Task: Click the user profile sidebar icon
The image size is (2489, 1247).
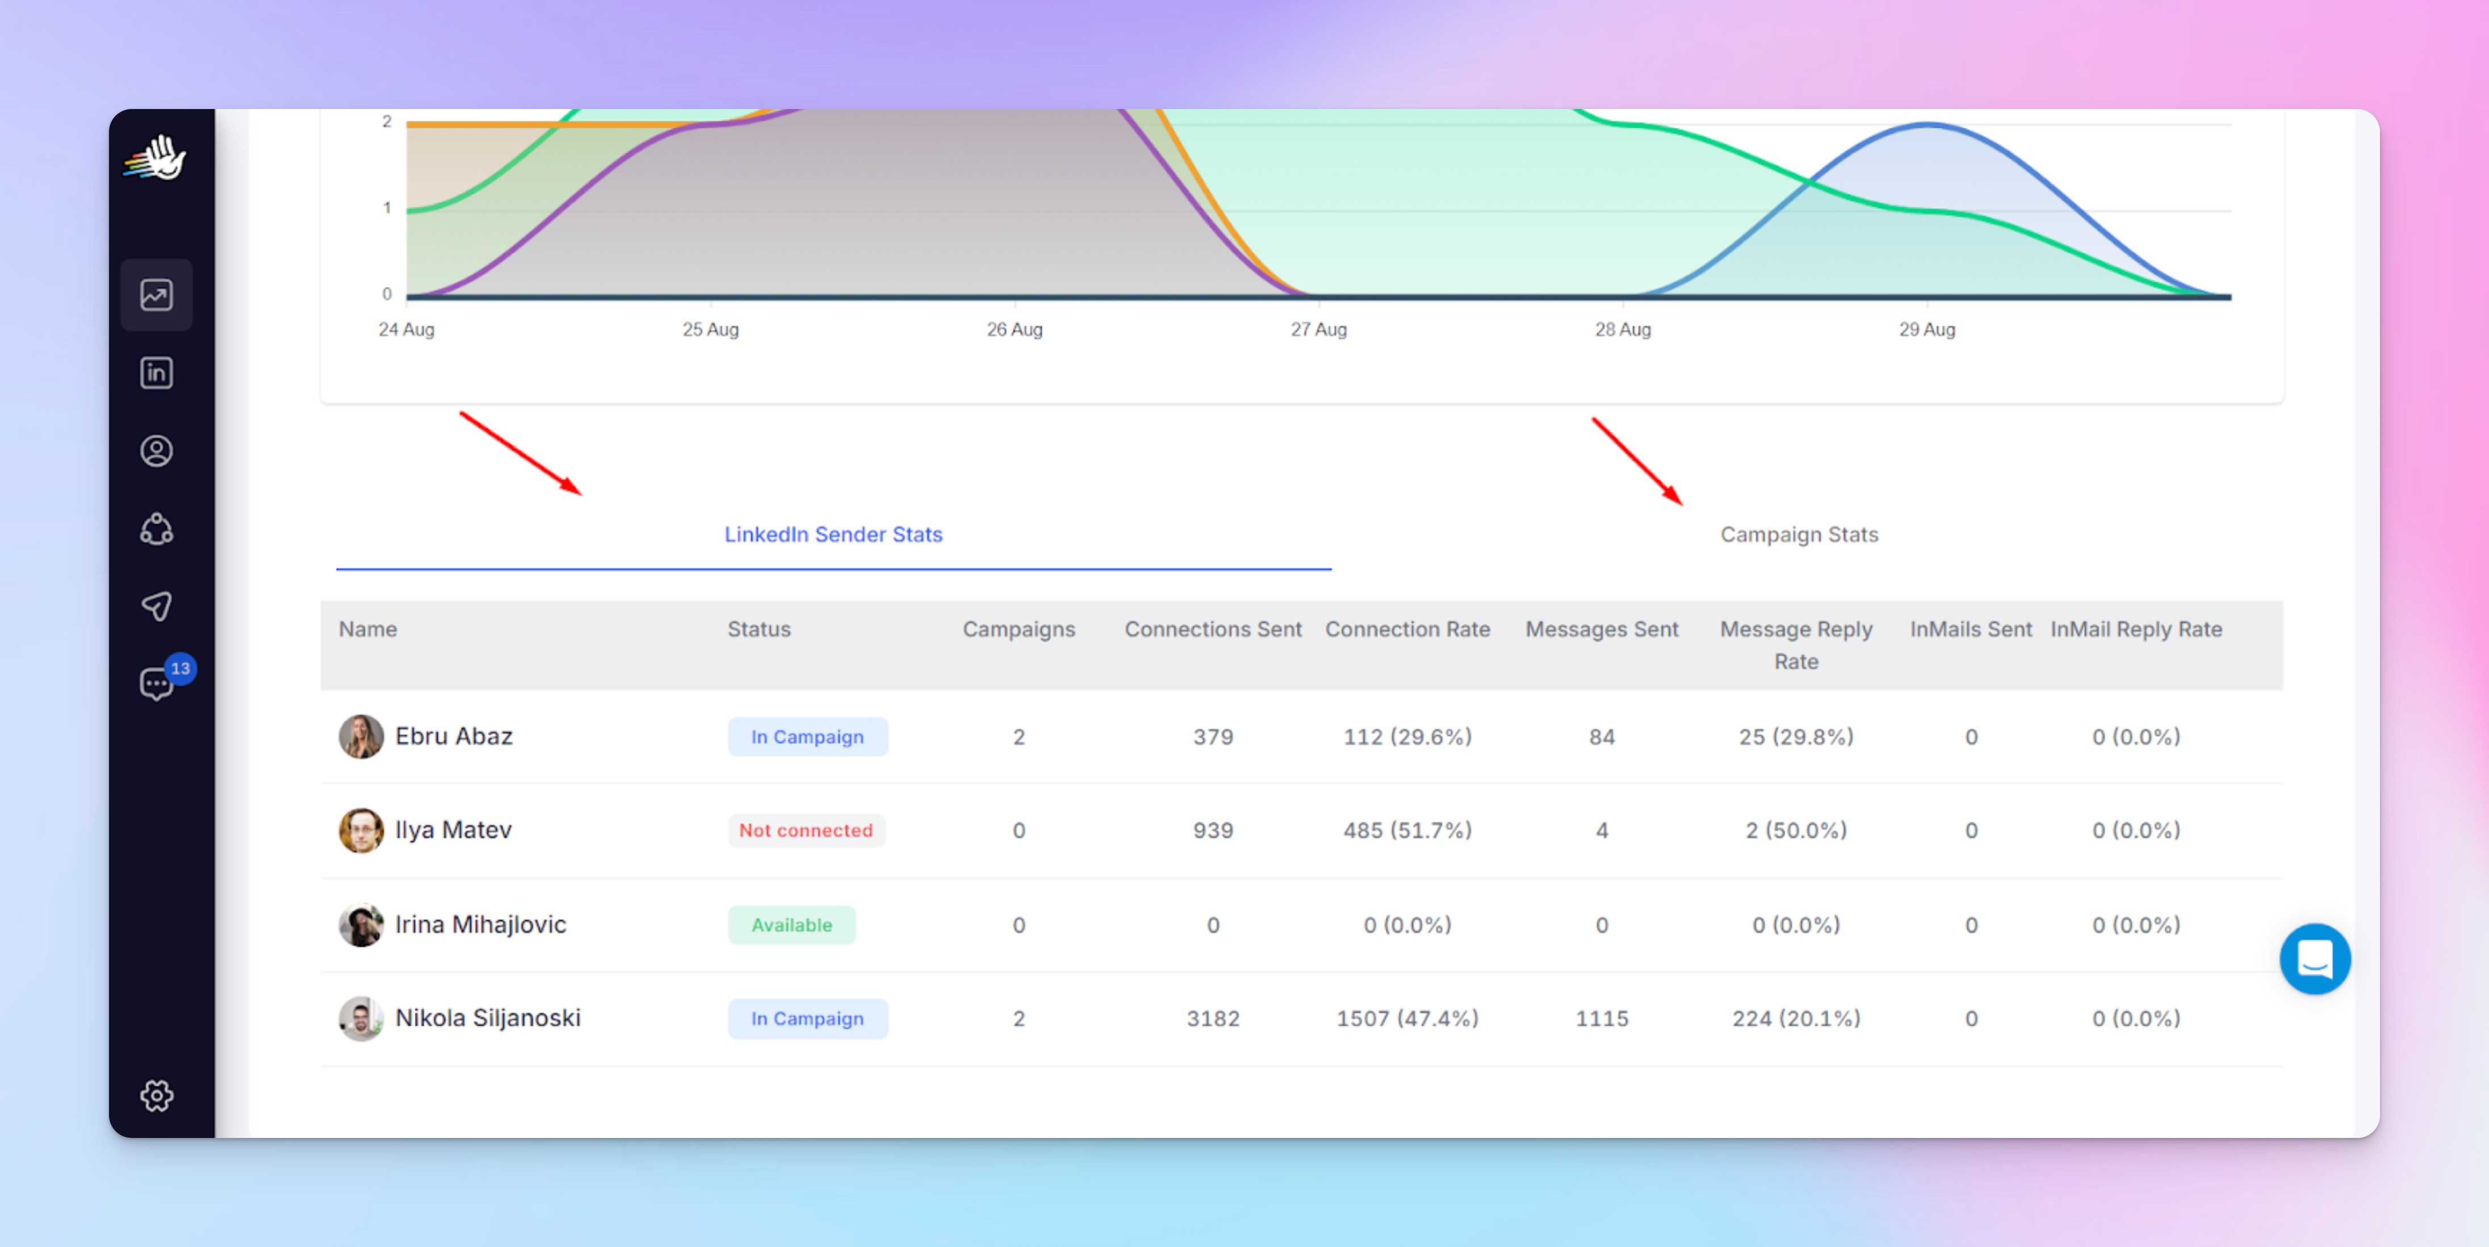Action: tap(157, 451)
